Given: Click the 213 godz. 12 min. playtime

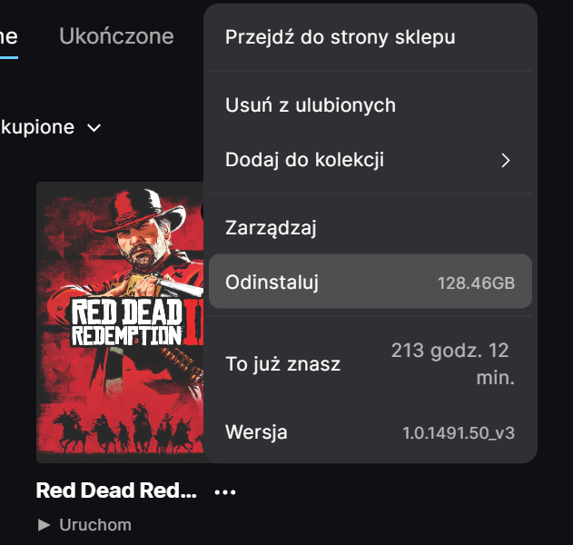Looking at the screenshot, I should 451,363.
